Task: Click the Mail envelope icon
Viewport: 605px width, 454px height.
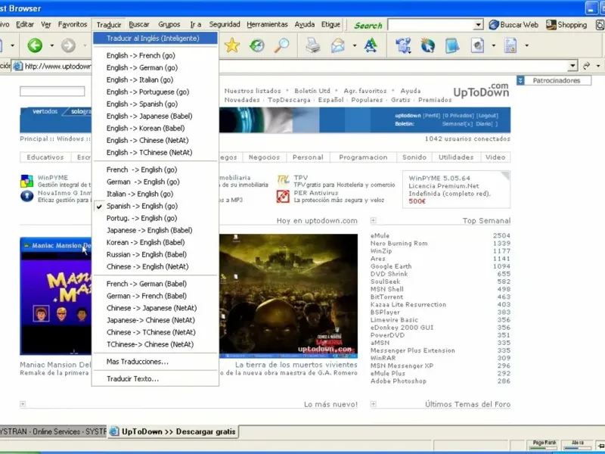Action: coord(337,46)
